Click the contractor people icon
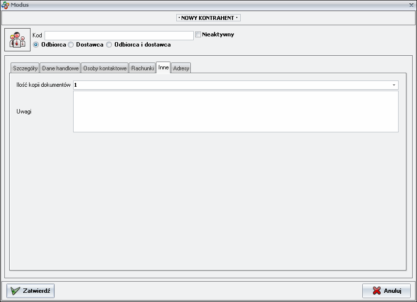The width and height of the screenshot is (417, 302). (x=17, y=40)
